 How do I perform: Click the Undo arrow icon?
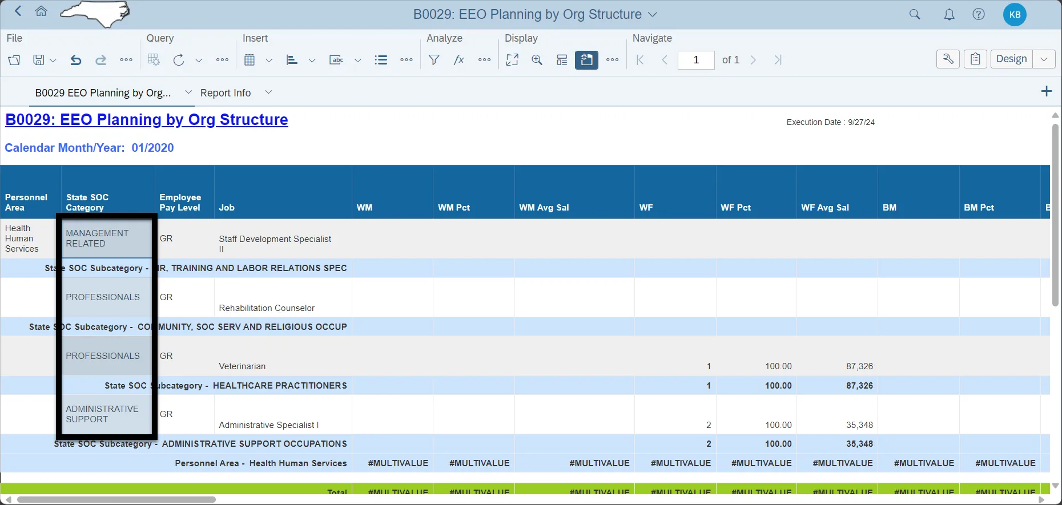(75, 60)
